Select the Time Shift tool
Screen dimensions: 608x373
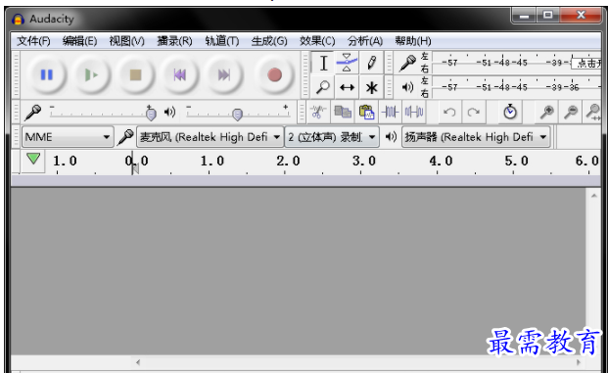point(347,87)
